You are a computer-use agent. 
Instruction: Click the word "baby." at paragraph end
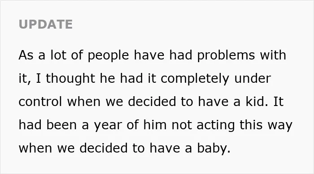point(214,149)
